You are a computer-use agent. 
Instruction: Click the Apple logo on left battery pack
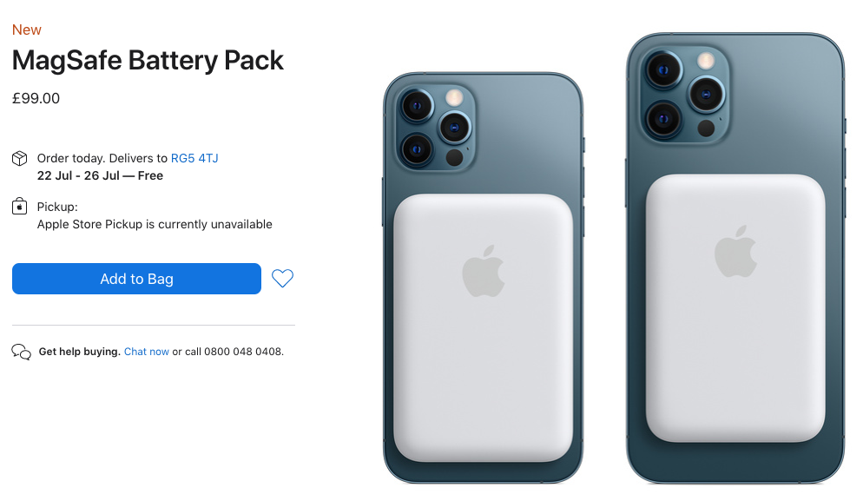coord(484,272)
